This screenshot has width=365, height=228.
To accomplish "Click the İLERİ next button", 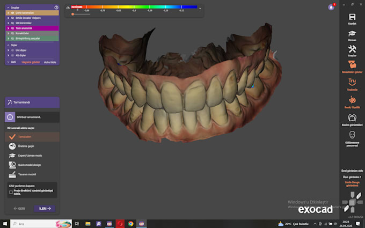I will 45,209.
